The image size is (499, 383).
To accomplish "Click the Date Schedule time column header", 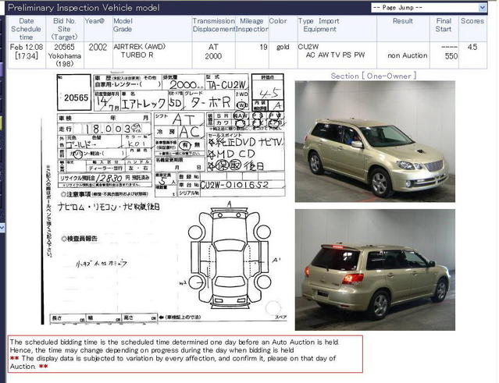I will coord(27,29).
